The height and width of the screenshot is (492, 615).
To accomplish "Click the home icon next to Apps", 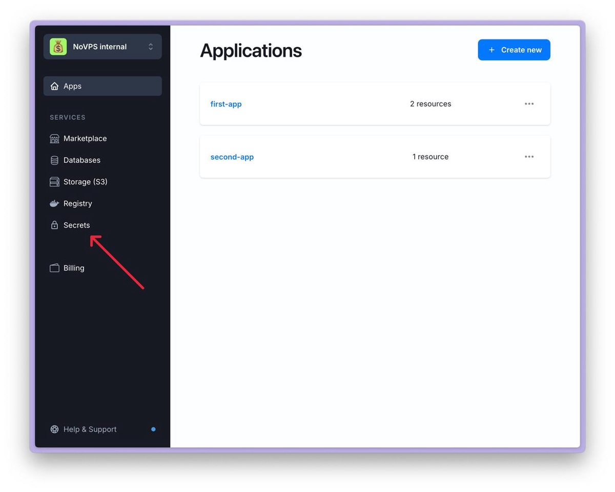I will pos(54,86).
